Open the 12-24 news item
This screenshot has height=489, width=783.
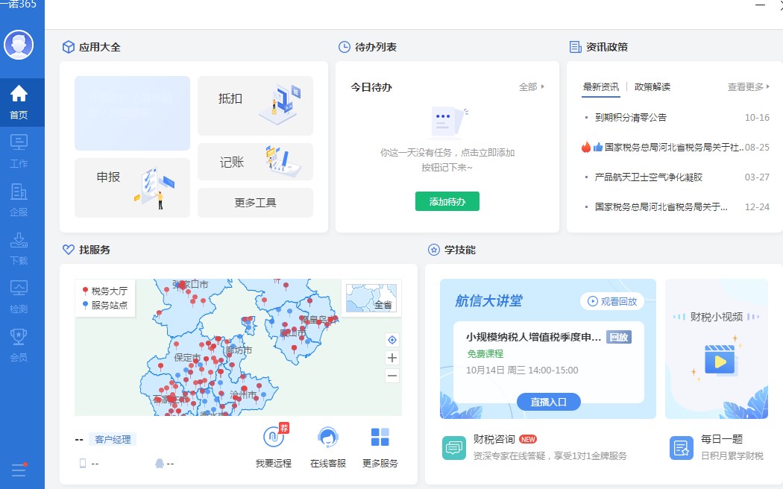pyautogui.click(x=676, y=206)
